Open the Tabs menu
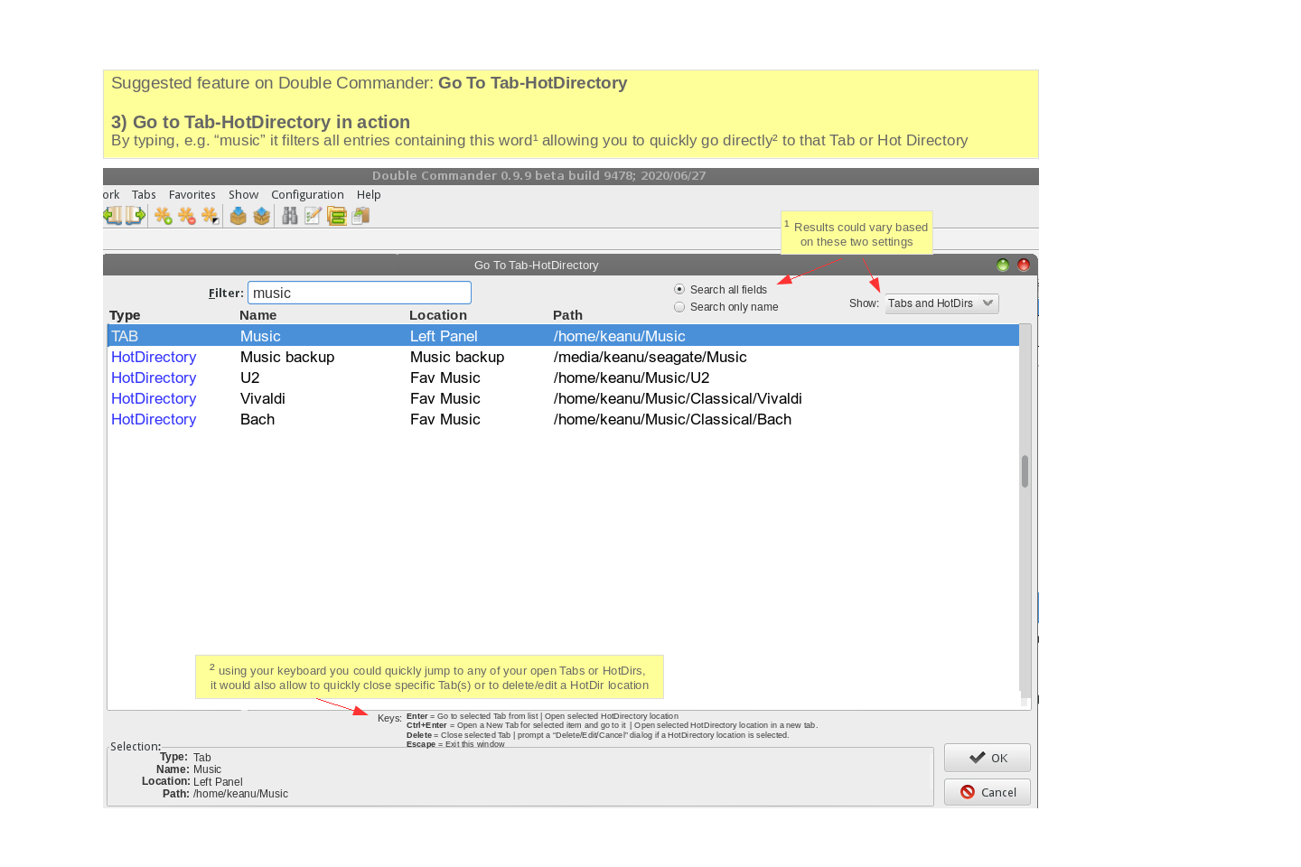1301x867 pixels. click(x=144, y=195)
